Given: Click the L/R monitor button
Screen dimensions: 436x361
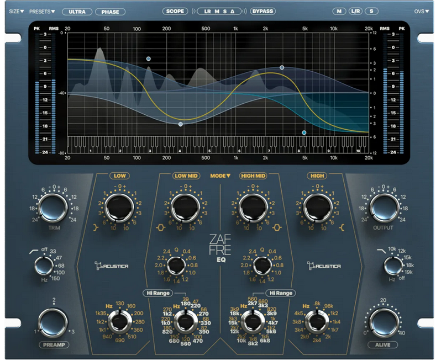Looking at the screenshot, I should pyautogui.click(x=355, y=11).
